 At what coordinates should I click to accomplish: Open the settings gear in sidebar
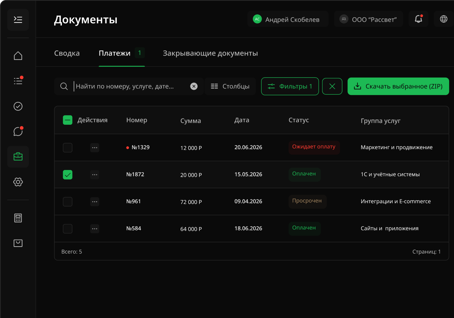click(x=18, y=182)
